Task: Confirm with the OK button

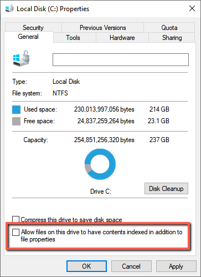Action: click(x=86, y=266)
